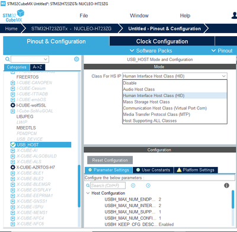
Task: Click the parameter search magnifier icon
Action: [x=88, y=185]
